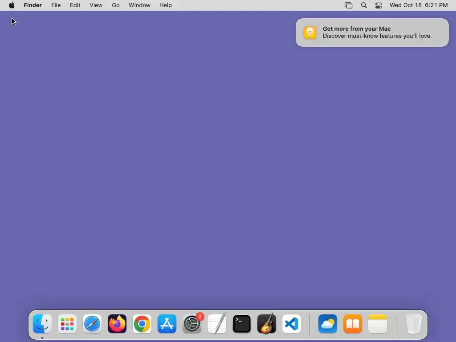Launch GarageBand from the Dock
The height and width of the screenshot is (342, 456).
click(x=267, y=324)
